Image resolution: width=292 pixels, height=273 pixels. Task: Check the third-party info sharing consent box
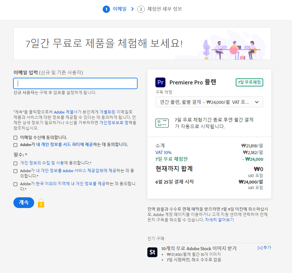[x=15, y=145]
